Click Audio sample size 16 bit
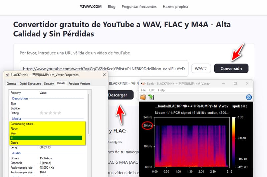267x177 pixels. coord(43,172)
